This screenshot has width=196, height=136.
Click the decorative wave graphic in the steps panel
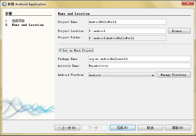point(28,108)
